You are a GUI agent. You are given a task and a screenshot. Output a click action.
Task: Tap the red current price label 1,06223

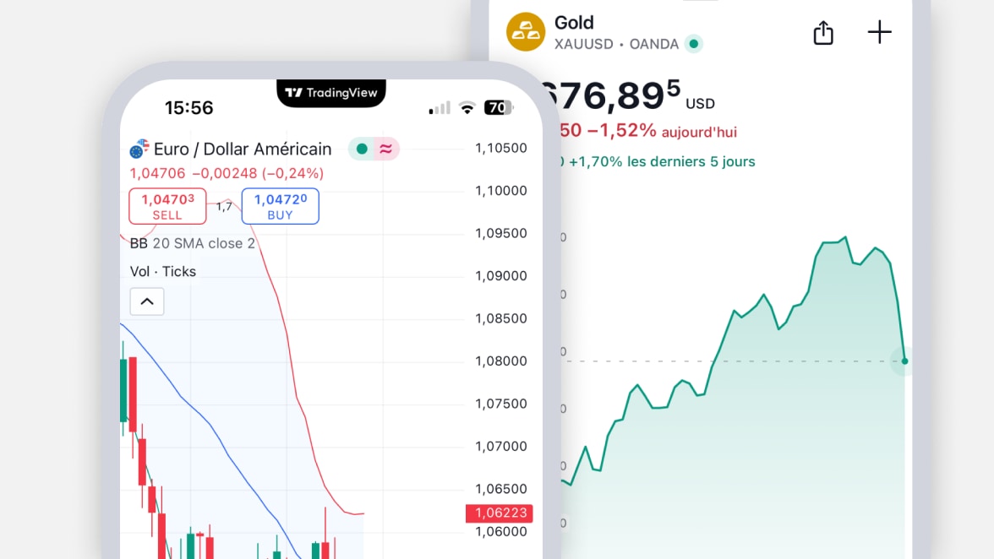click(x=498, y=513)
